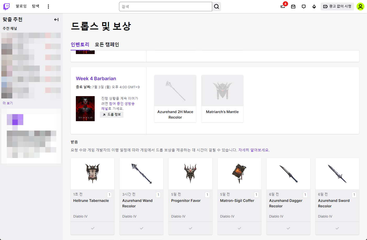Click the checkmark under Azurehand Dagger Recolor
This screenshot has height=240, width=367.
point(288,228)
